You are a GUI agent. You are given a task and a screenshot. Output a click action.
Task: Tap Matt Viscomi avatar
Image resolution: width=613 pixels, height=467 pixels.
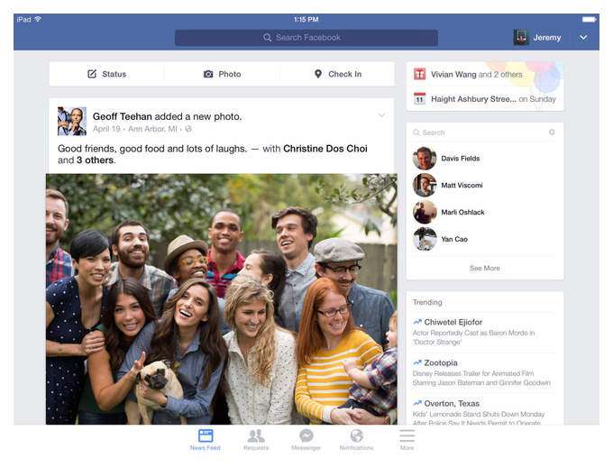(x=425, y=185)
